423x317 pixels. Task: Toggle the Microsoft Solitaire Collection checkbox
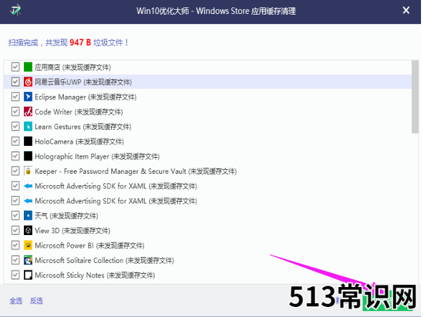coord(15,260)
